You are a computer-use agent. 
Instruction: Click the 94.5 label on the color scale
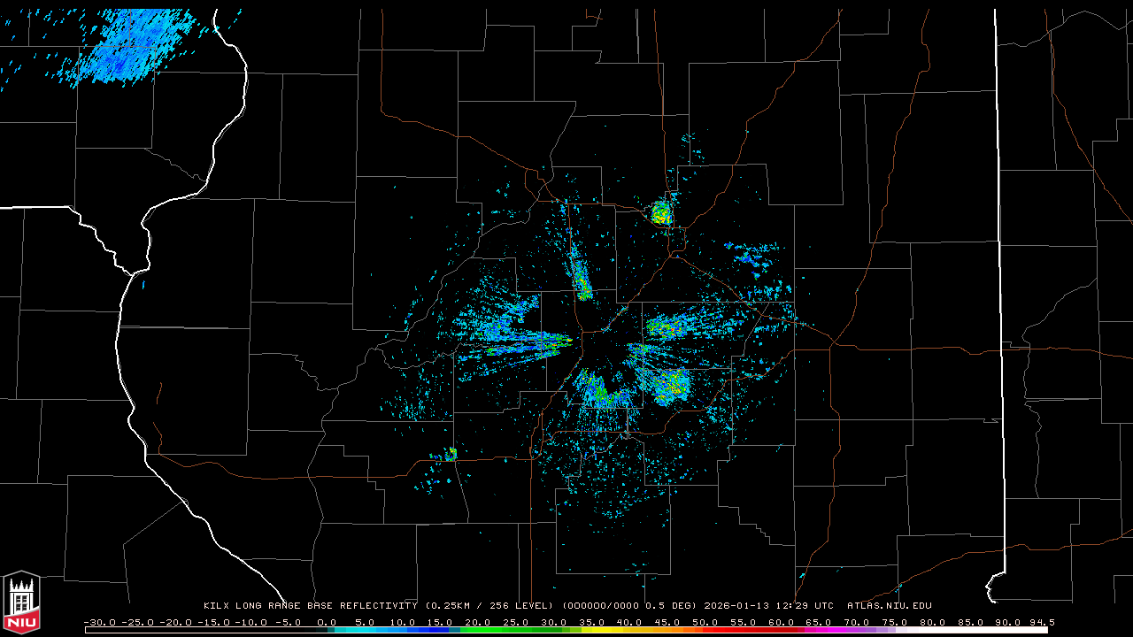tap(1041, 622)
